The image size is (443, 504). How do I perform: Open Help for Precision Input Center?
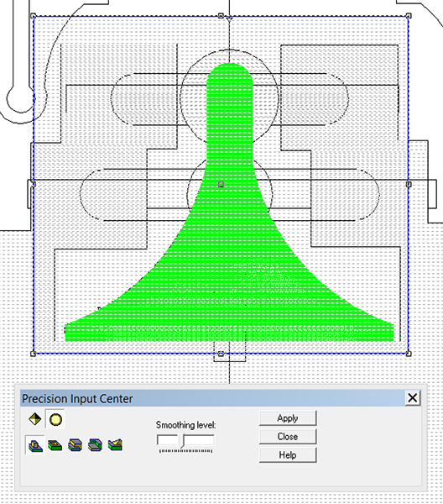pyautogui.click(x=288, y=454)
